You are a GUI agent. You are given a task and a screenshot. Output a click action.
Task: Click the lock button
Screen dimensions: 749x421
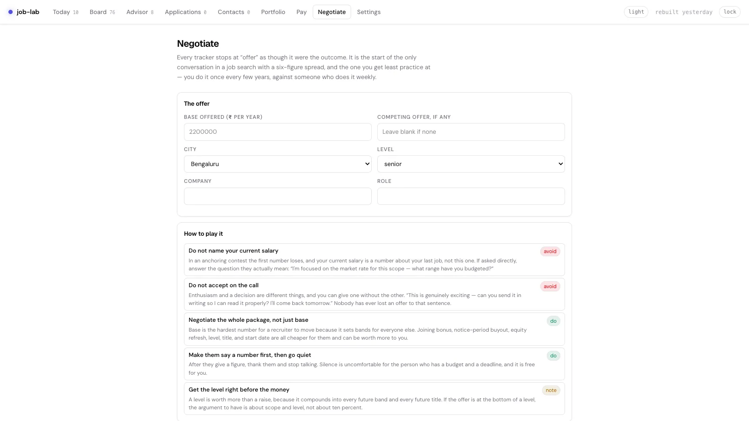coord(729,12)
